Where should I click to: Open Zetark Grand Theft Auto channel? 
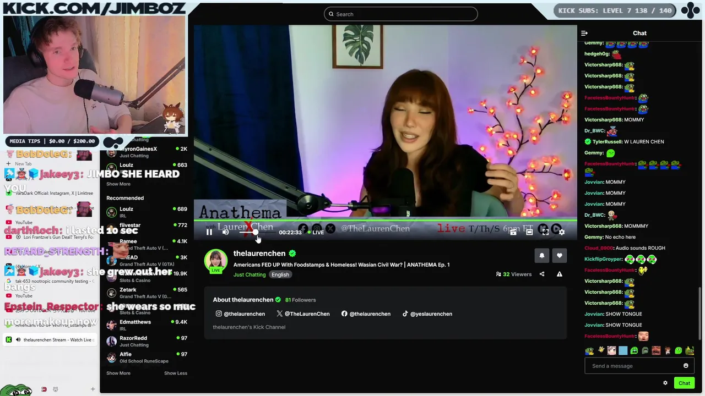(x=147, y=293)
